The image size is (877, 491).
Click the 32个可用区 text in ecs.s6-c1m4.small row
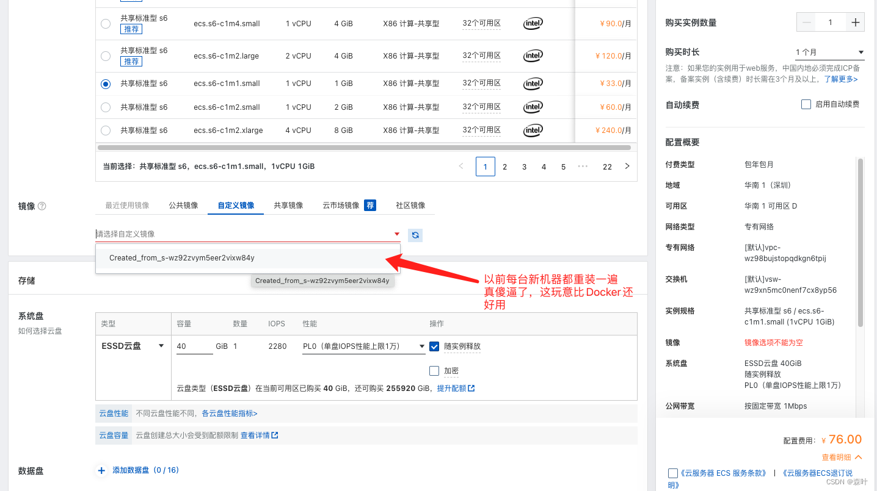tap(481, 24)
